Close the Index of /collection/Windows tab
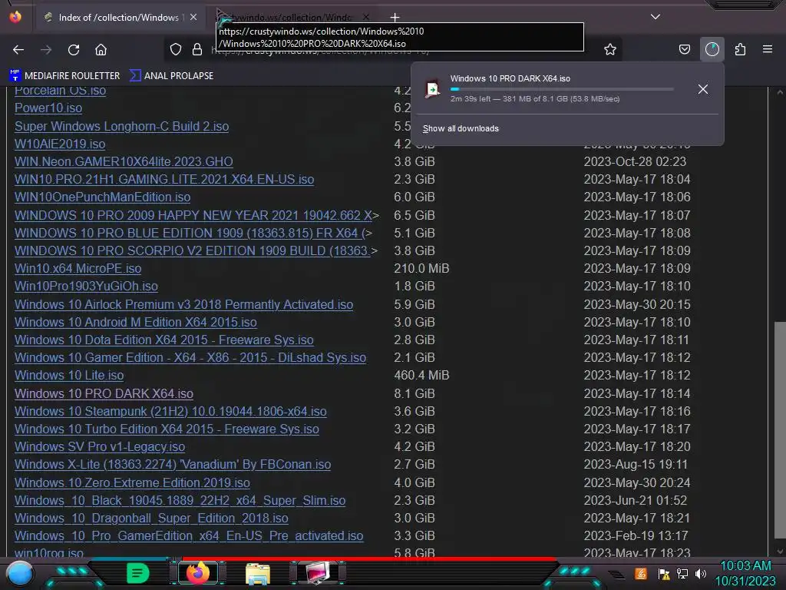The width and height of the screenshot is (786, 590). [193, 17]
